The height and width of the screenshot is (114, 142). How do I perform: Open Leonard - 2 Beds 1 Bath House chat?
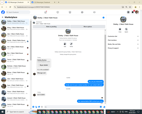tap(15, 99)
